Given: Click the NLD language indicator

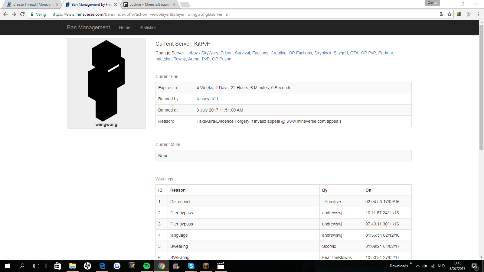Looking at the screenshot, I should point(441,266).
